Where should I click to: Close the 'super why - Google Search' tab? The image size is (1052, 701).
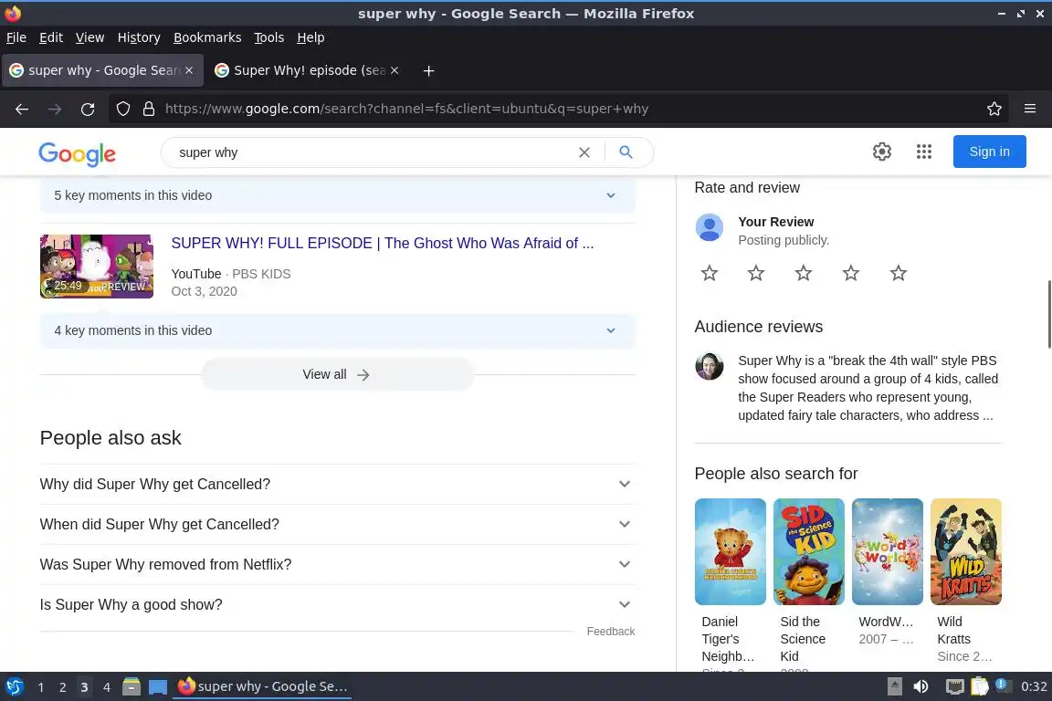[189, 70]
